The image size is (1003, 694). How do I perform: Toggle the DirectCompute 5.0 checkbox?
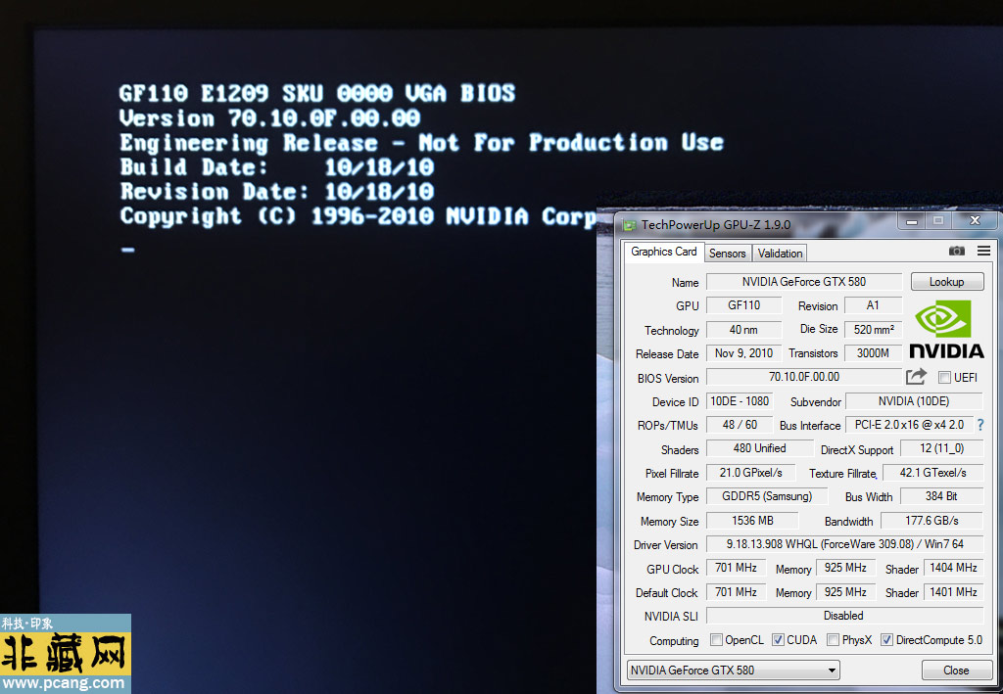point(886,640)
